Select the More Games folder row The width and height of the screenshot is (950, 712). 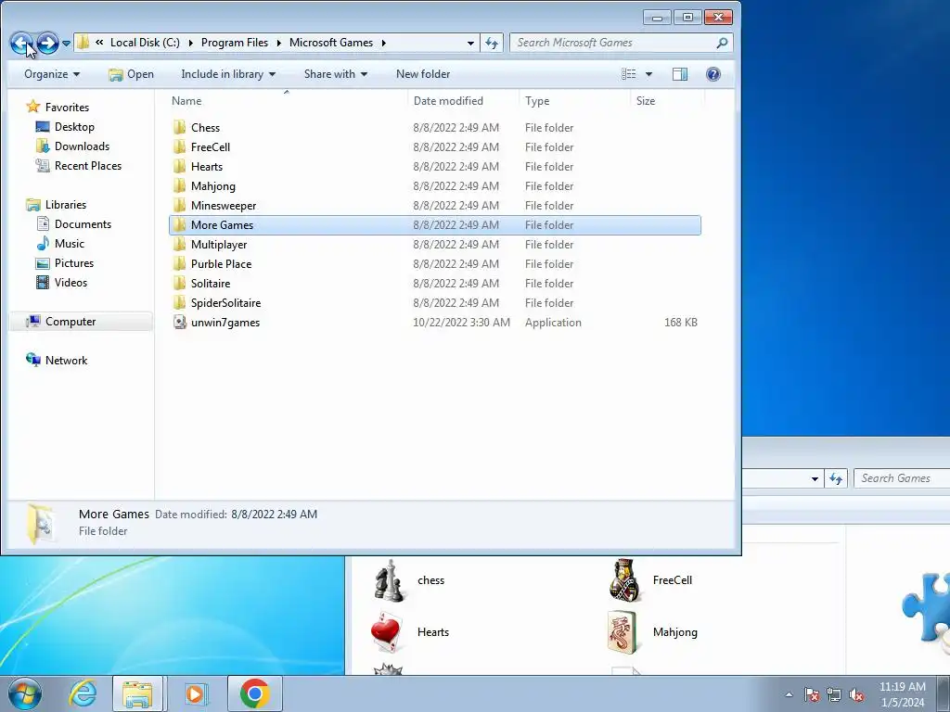click(434, 225)
